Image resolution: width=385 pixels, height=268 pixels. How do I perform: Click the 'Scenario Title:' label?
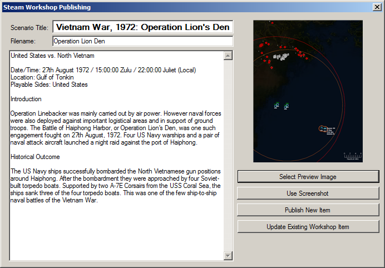tap(29, 28)
